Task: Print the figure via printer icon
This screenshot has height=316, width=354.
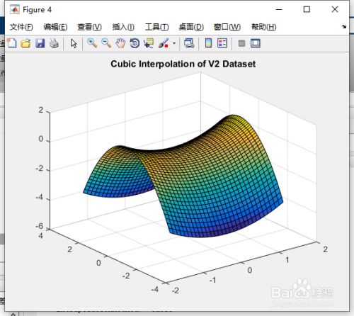Action: click(x=55, y=43)
